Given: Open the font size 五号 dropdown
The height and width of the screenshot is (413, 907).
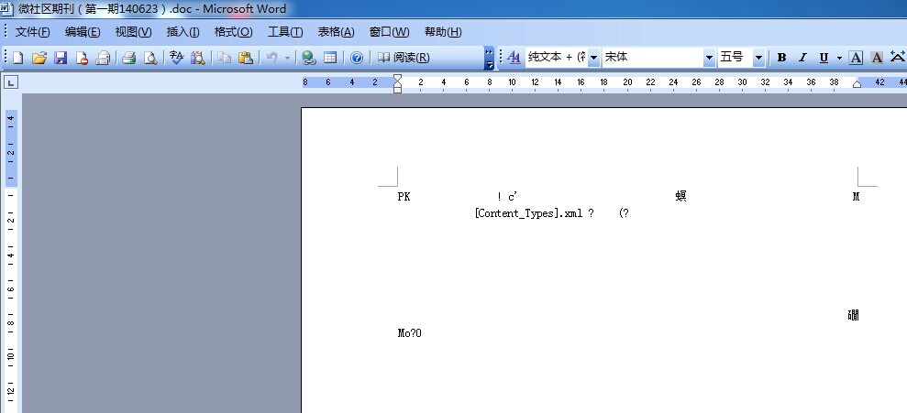Looking at the screenshot, I should (x=759, y=58).
